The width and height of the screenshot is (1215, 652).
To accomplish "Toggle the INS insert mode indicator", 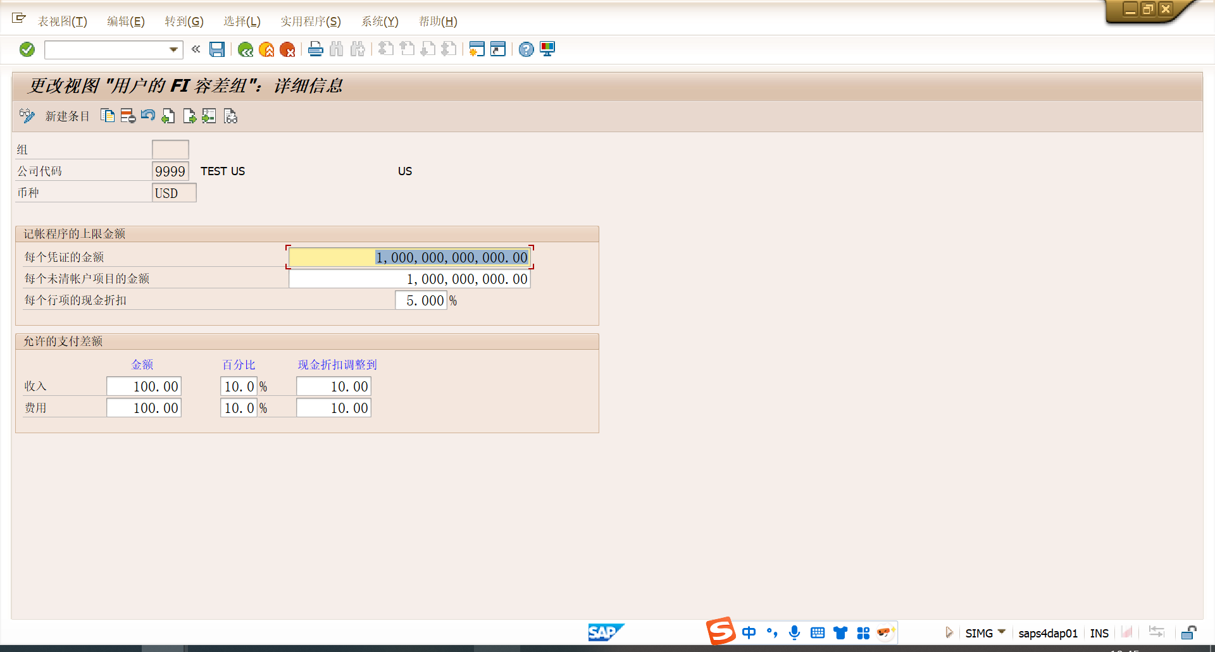I will (x=1099, y=633).
